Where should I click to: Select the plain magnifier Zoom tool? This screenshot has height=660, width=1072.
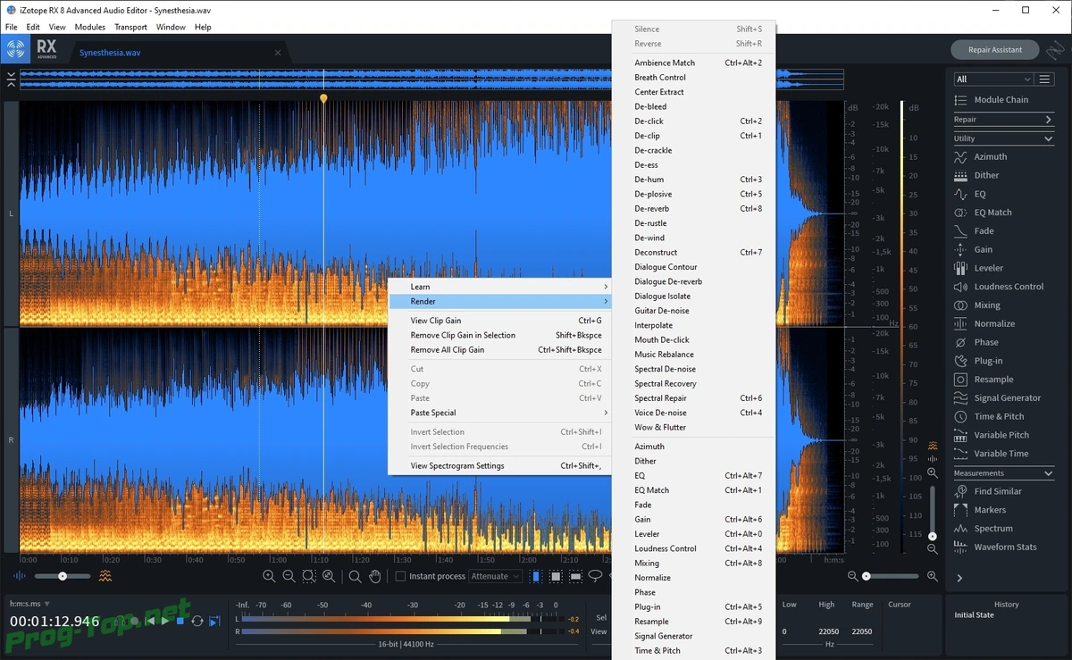[356, 576]
